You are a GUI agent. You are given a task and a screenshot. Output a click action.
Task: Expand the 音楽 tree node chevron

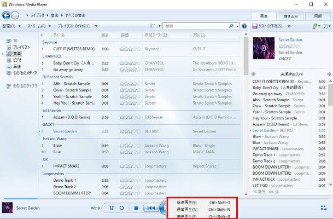tap(3, 54)
